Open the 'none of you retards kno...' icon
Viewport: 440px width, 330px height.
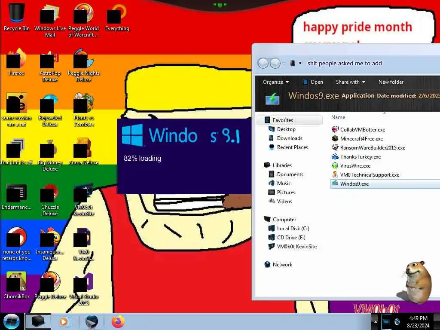click(17, 244)
